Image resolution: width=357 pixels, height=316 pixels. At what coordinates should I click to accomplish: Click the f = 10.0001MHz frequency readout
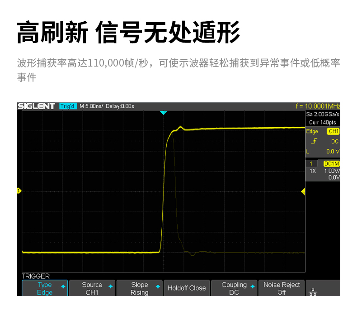click(x=318, y=106)
